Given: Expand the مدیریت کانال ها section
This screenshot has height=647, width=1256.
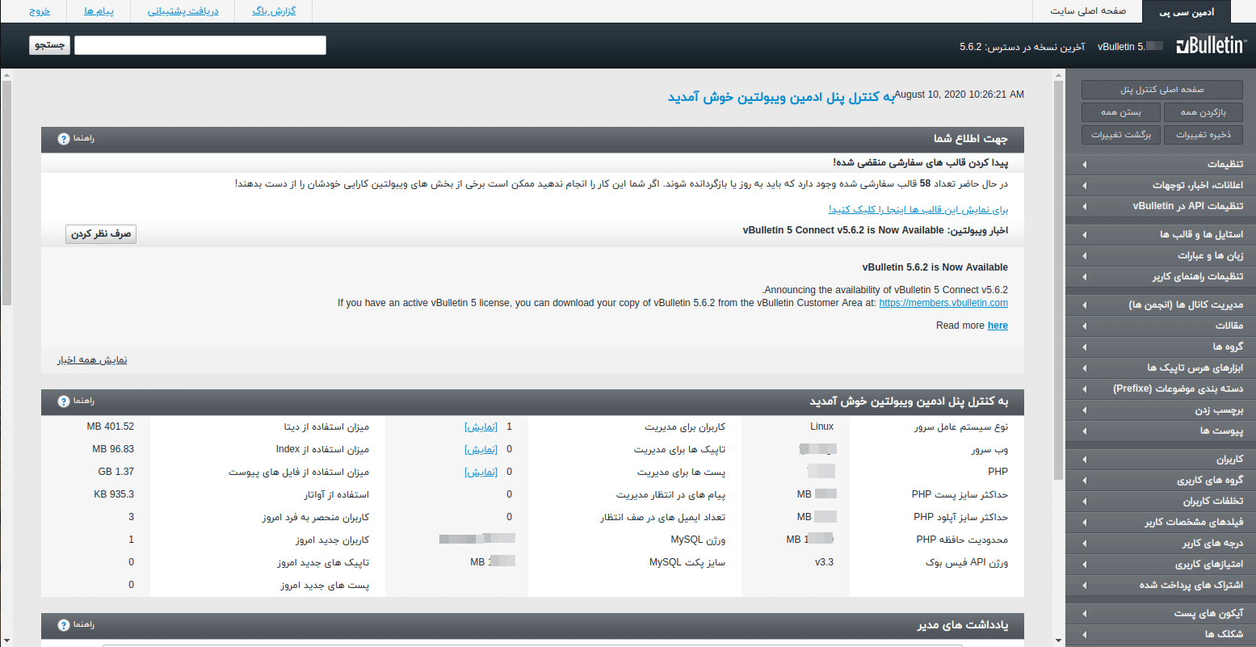Looking at the screenshot, I should 1161,305.
